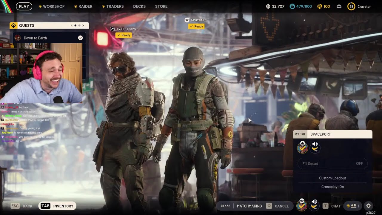Select speaking squadmate avatar in bottom bar
The width and height of the screenshot is (382, 215).
[314, 205]
